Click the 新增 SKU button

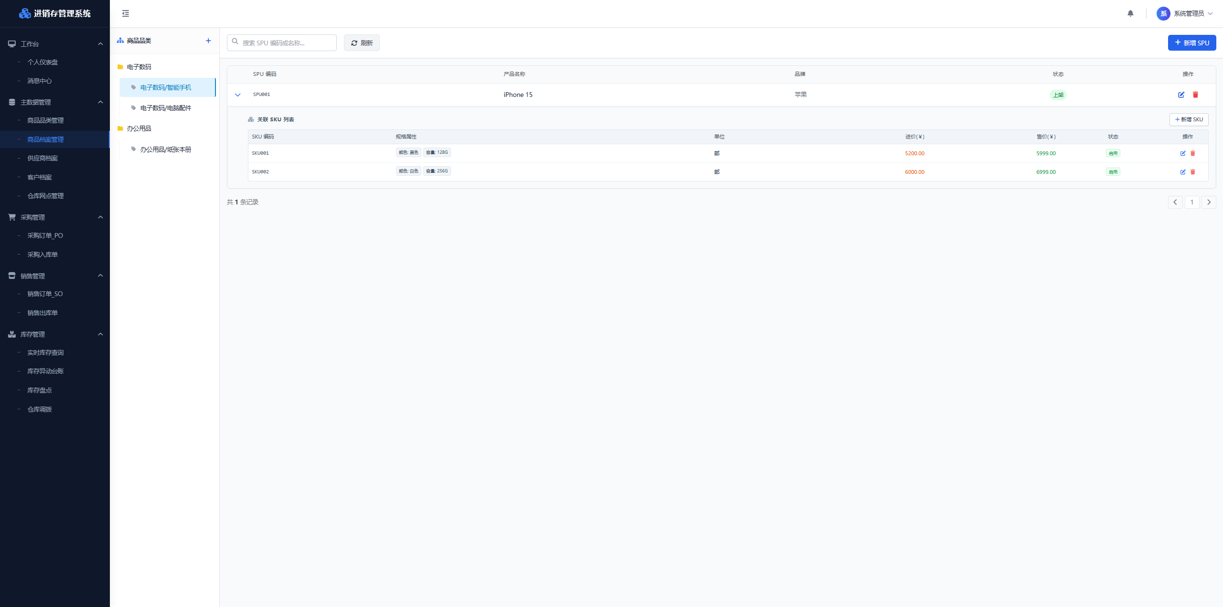tap(1189, 119)
